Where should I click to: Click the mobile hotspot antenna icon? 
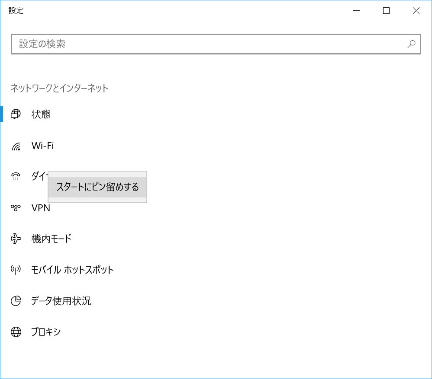click(16, 270)
